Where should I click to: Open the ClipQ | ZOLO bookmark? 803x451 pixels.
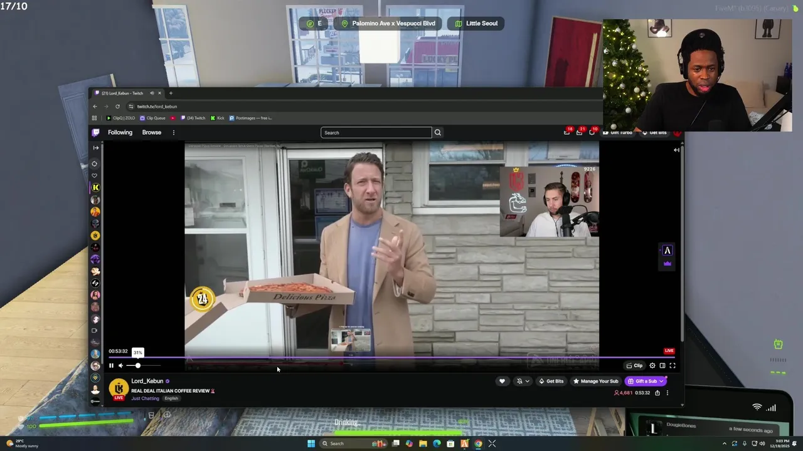(120, 118)
